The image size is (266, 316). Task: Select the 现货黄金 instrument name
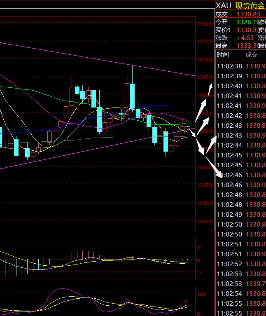click(250, 5)
